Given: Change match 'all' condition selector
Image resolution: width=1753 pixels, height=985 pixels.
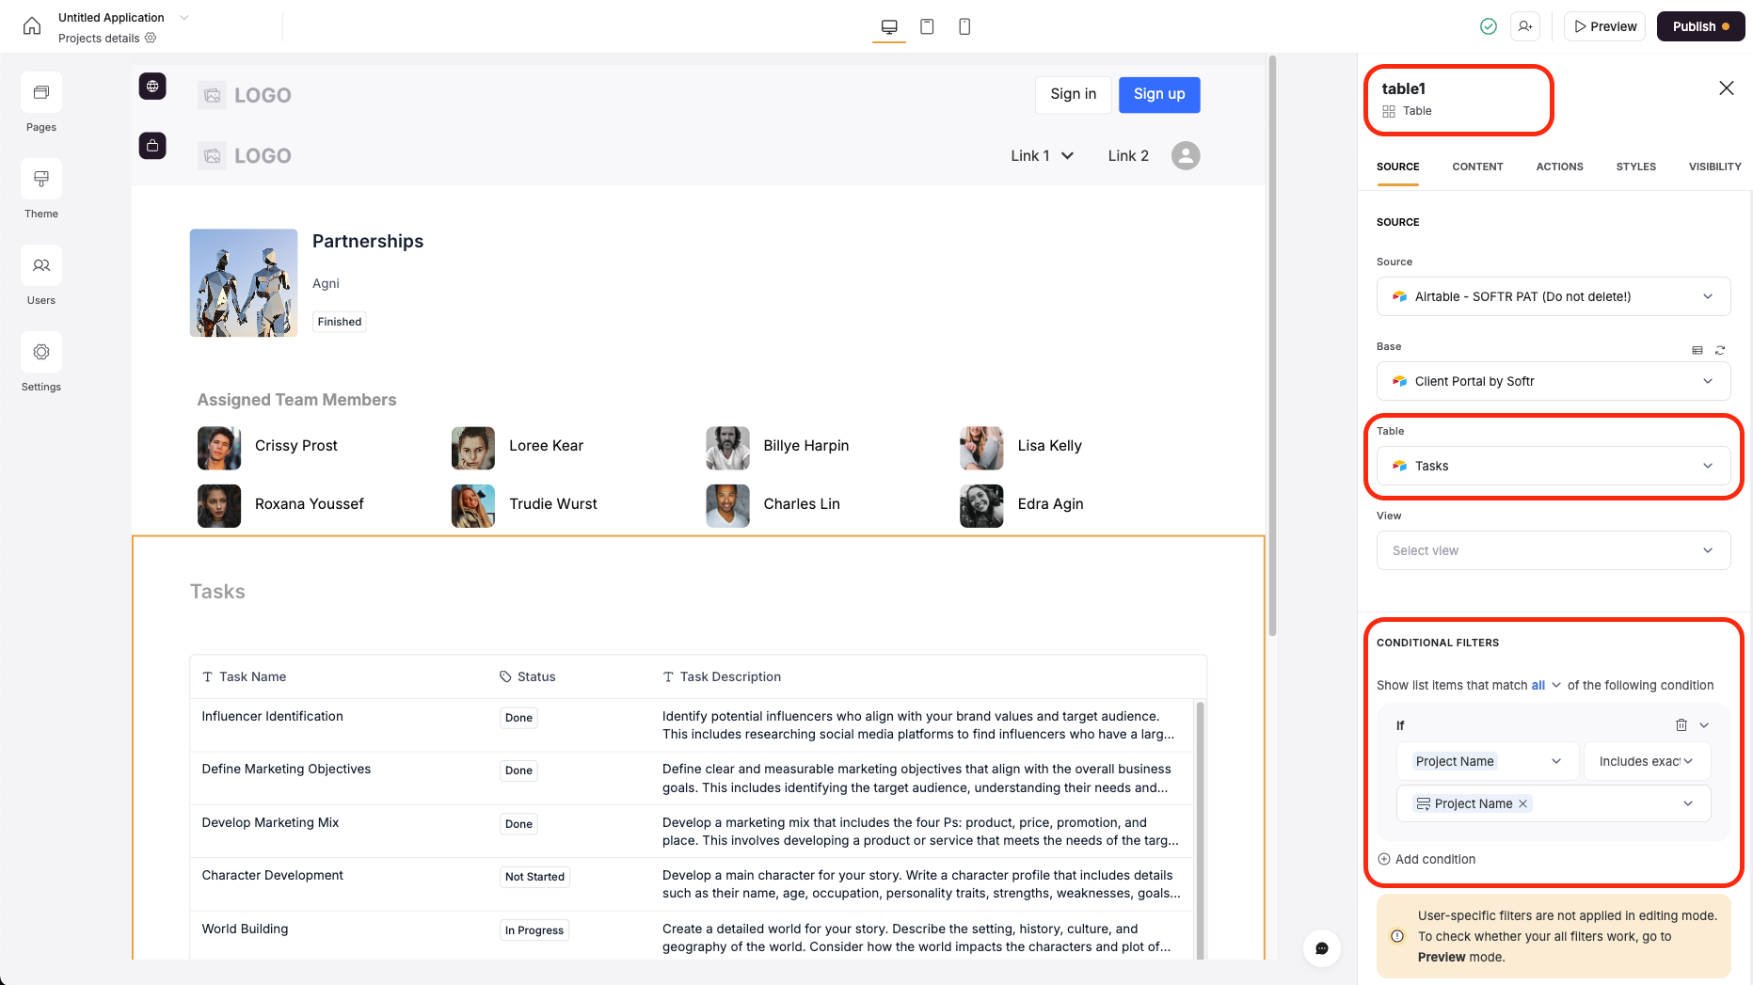Looking at the screenshot, I should pos(1546,685).
